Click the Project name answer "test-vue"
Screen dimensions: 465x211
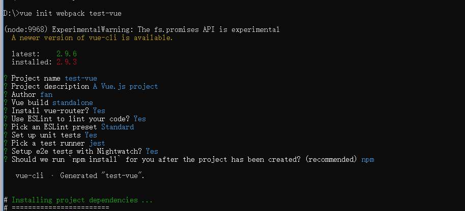point(81,78)
